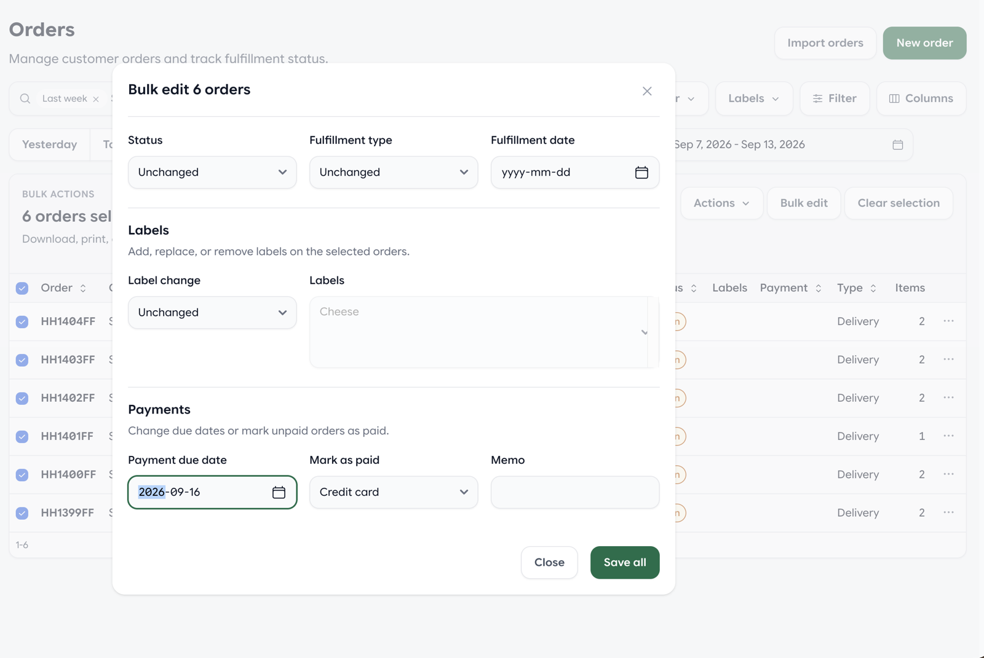Image resolution: width=984 pixels, height=658 pixels.
Task: Open the Labels filter dropdown
Action: click(753, 98)
